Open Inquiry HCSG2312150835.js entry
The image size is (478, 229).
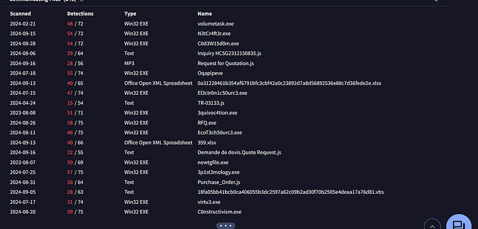[229, 53]
